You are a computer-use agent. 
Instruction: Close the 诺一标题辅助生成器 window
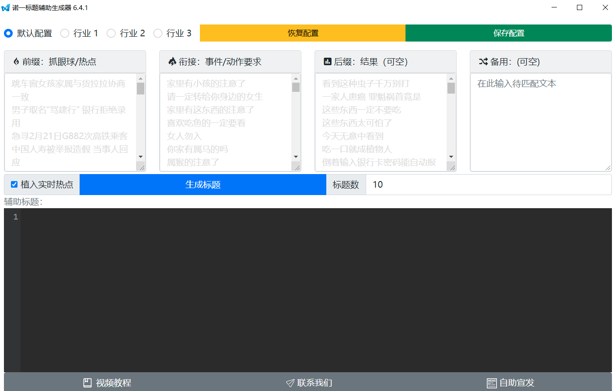[605, 7]
